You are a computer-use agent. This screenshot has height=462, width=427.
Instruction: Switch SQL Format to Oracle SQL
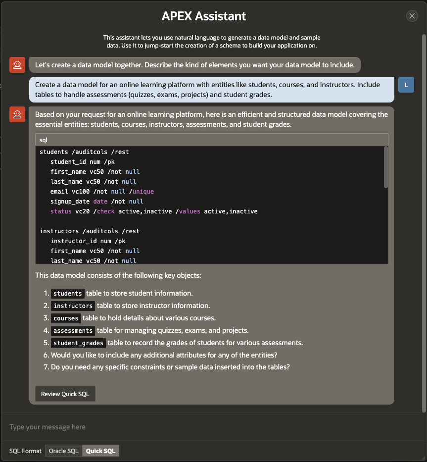tap(63, 451)
